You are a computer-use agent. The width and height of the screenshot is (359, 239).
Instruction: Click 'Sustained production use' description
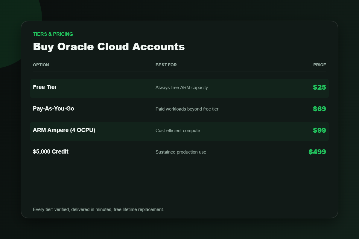point(181,152)
